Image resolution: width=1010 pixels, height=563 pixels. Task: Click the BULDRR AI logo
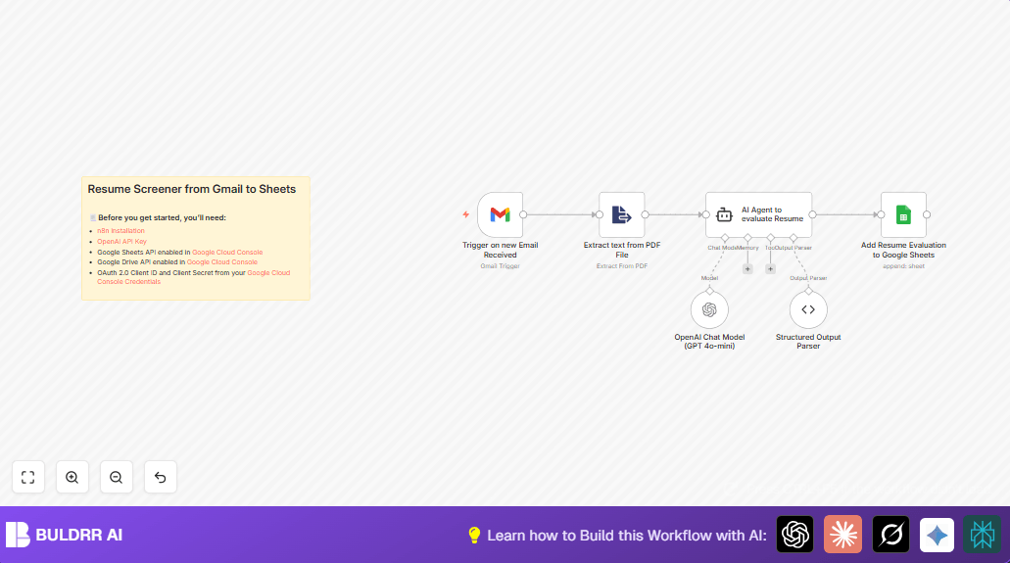click(65, 535)
